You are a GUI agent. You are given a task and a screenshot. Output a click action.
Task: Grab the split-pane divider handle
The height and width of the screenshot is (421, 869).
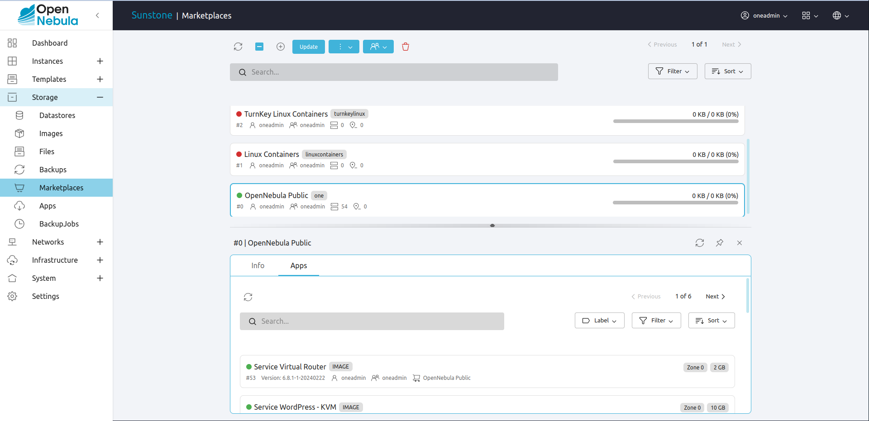pyautogui.click(x=492, y=225)
